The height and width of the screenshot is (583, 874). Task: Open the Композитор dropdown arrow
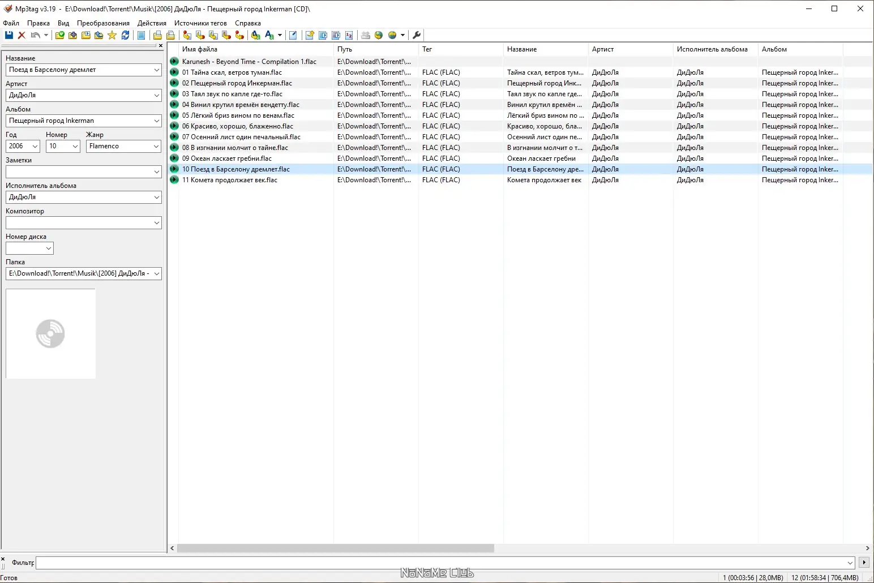click(x=157, y=222)
